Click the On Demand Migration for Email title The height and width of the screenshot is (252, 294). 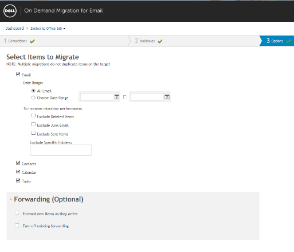coord(64,10)
